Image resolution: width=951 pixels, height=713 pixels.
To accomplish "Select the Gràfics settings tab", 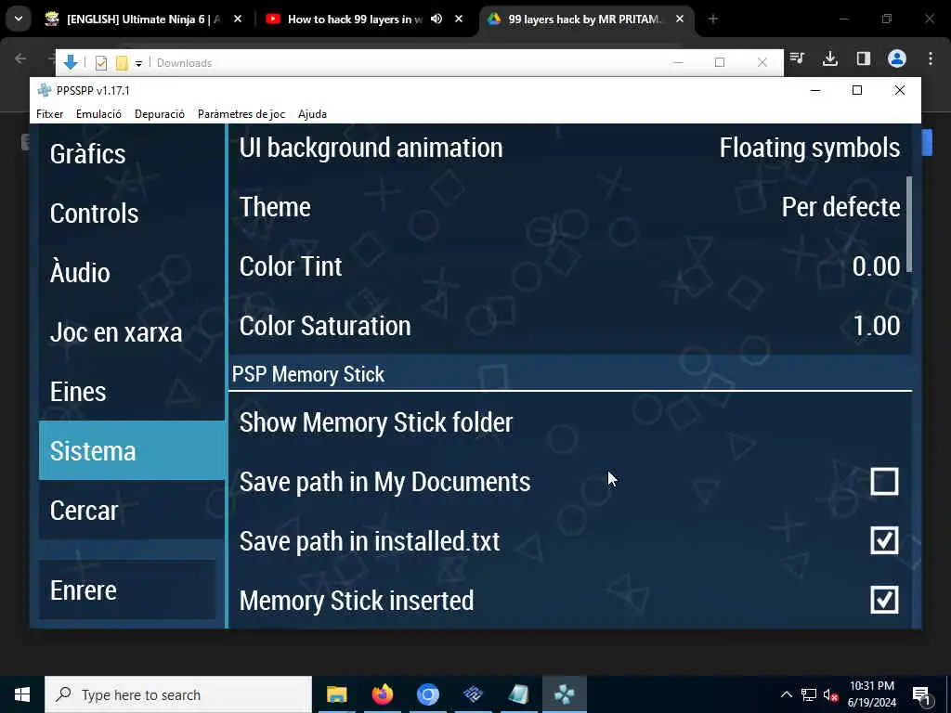I will pyautogui.click(x=132, y=154).
